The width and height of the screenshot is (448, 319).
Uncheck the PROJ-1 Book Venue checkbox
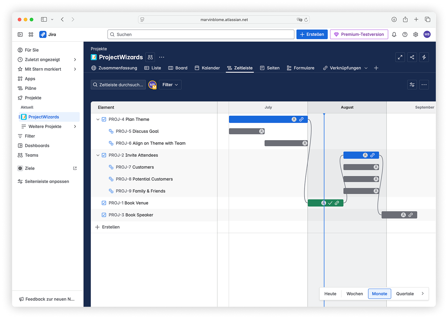pyautogui.click(x=104, y=203)
